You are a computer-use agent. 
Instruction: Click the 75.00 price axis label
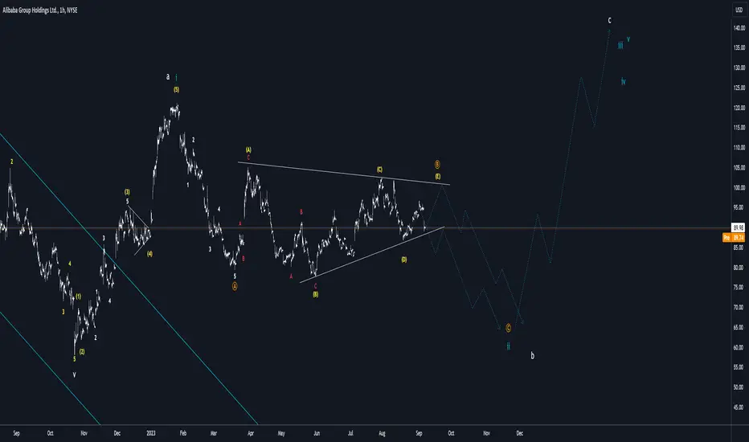point(739,287)
